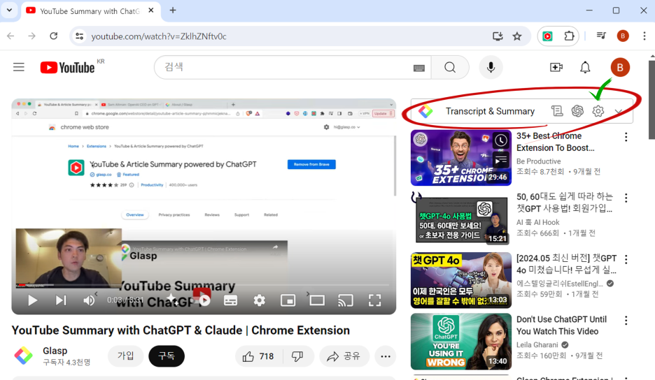Bookmark this page with the star icon
This screenshot has width=655, height=380.
pos(517,36)
